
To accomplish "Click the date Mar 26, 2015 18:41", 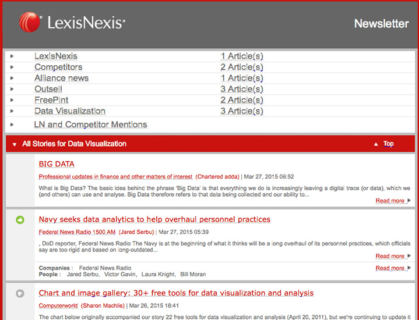I will [x=154, y=305].
